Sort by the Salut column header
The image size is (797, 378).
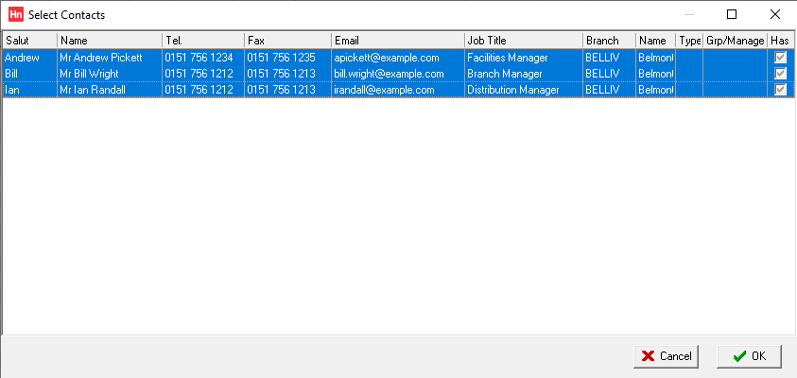coord(30,41)
